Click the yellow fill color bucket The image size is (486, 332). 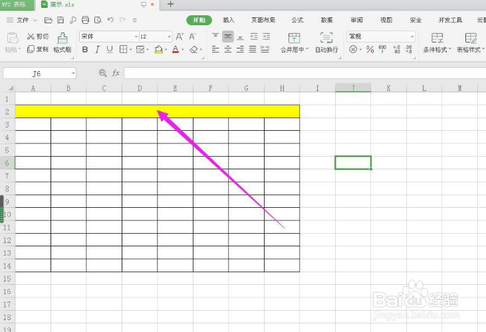pos(158,50)
